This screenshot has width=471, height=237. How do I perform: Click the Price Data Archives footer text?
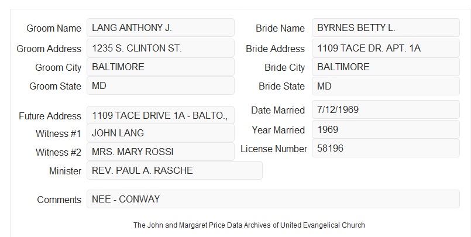click(x=249, y=225)
